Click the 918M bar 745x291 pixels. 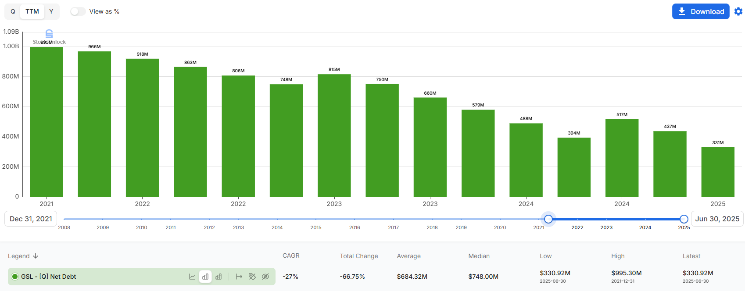tap(142, 128)
